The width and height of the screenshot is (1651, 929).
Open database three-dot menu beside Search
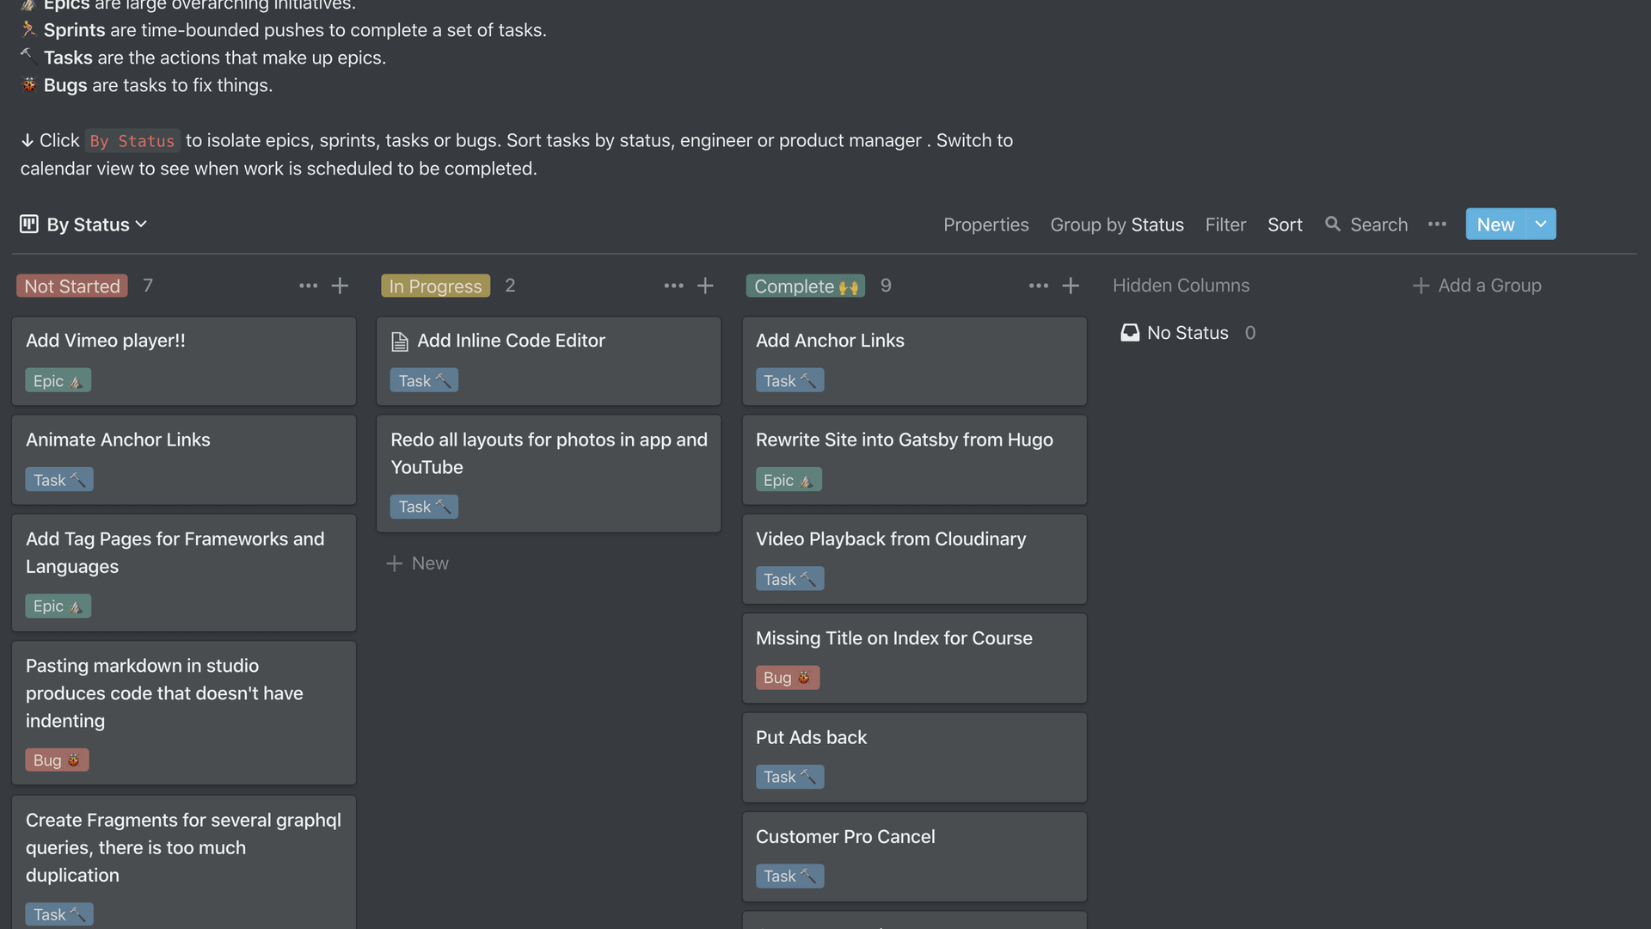click(x=1437, y=225)
